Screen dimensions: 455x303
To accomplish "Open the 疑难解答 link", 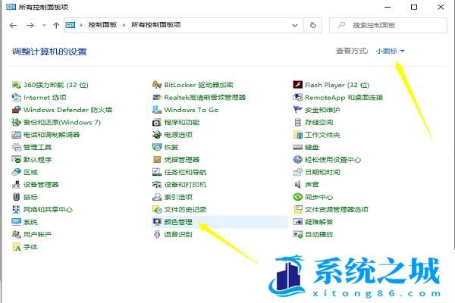I will pos(319,222).
